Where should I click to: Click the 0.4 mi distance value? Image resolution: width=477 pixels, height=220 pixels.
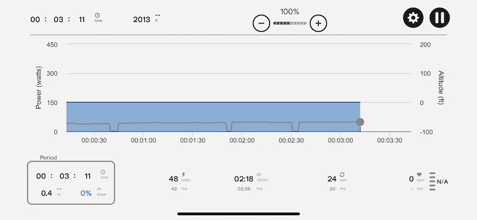[x=47, y=193]
